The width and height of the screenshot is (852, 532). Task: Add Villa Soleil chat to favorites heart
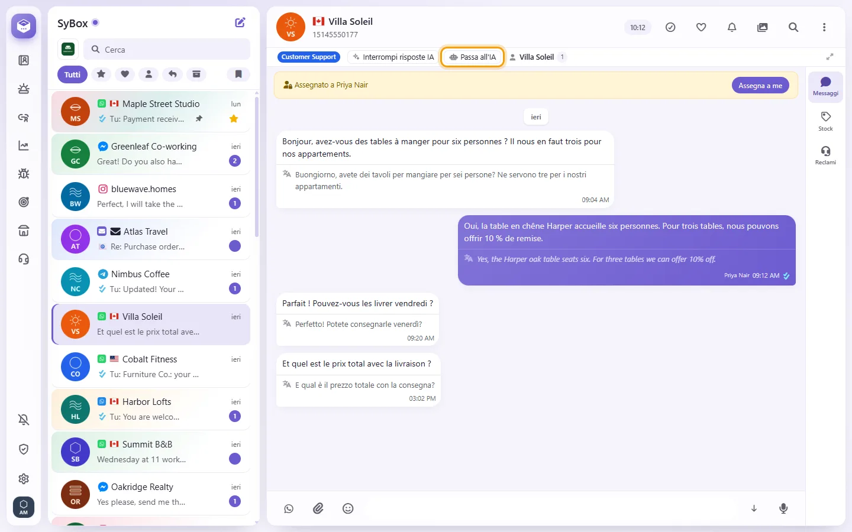701,27
